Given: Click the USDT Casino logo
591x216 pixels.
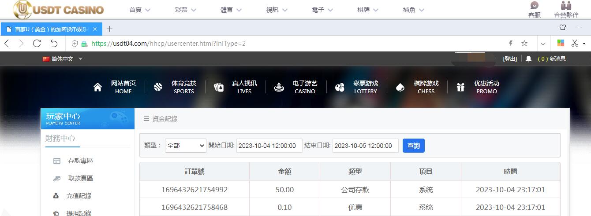Looking at the screenshot, I should 59,10.
